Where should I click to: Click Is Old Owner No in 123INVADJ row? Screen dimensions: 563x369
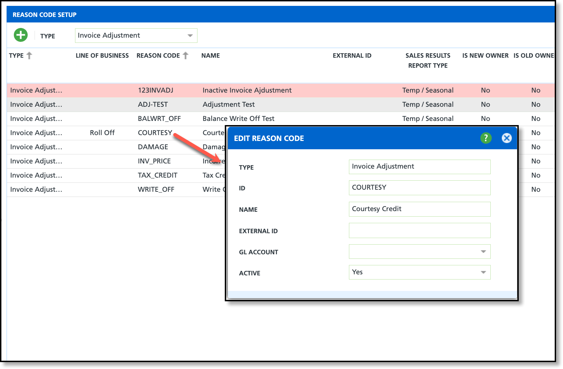pyautogui.click(x=536, y=90)
